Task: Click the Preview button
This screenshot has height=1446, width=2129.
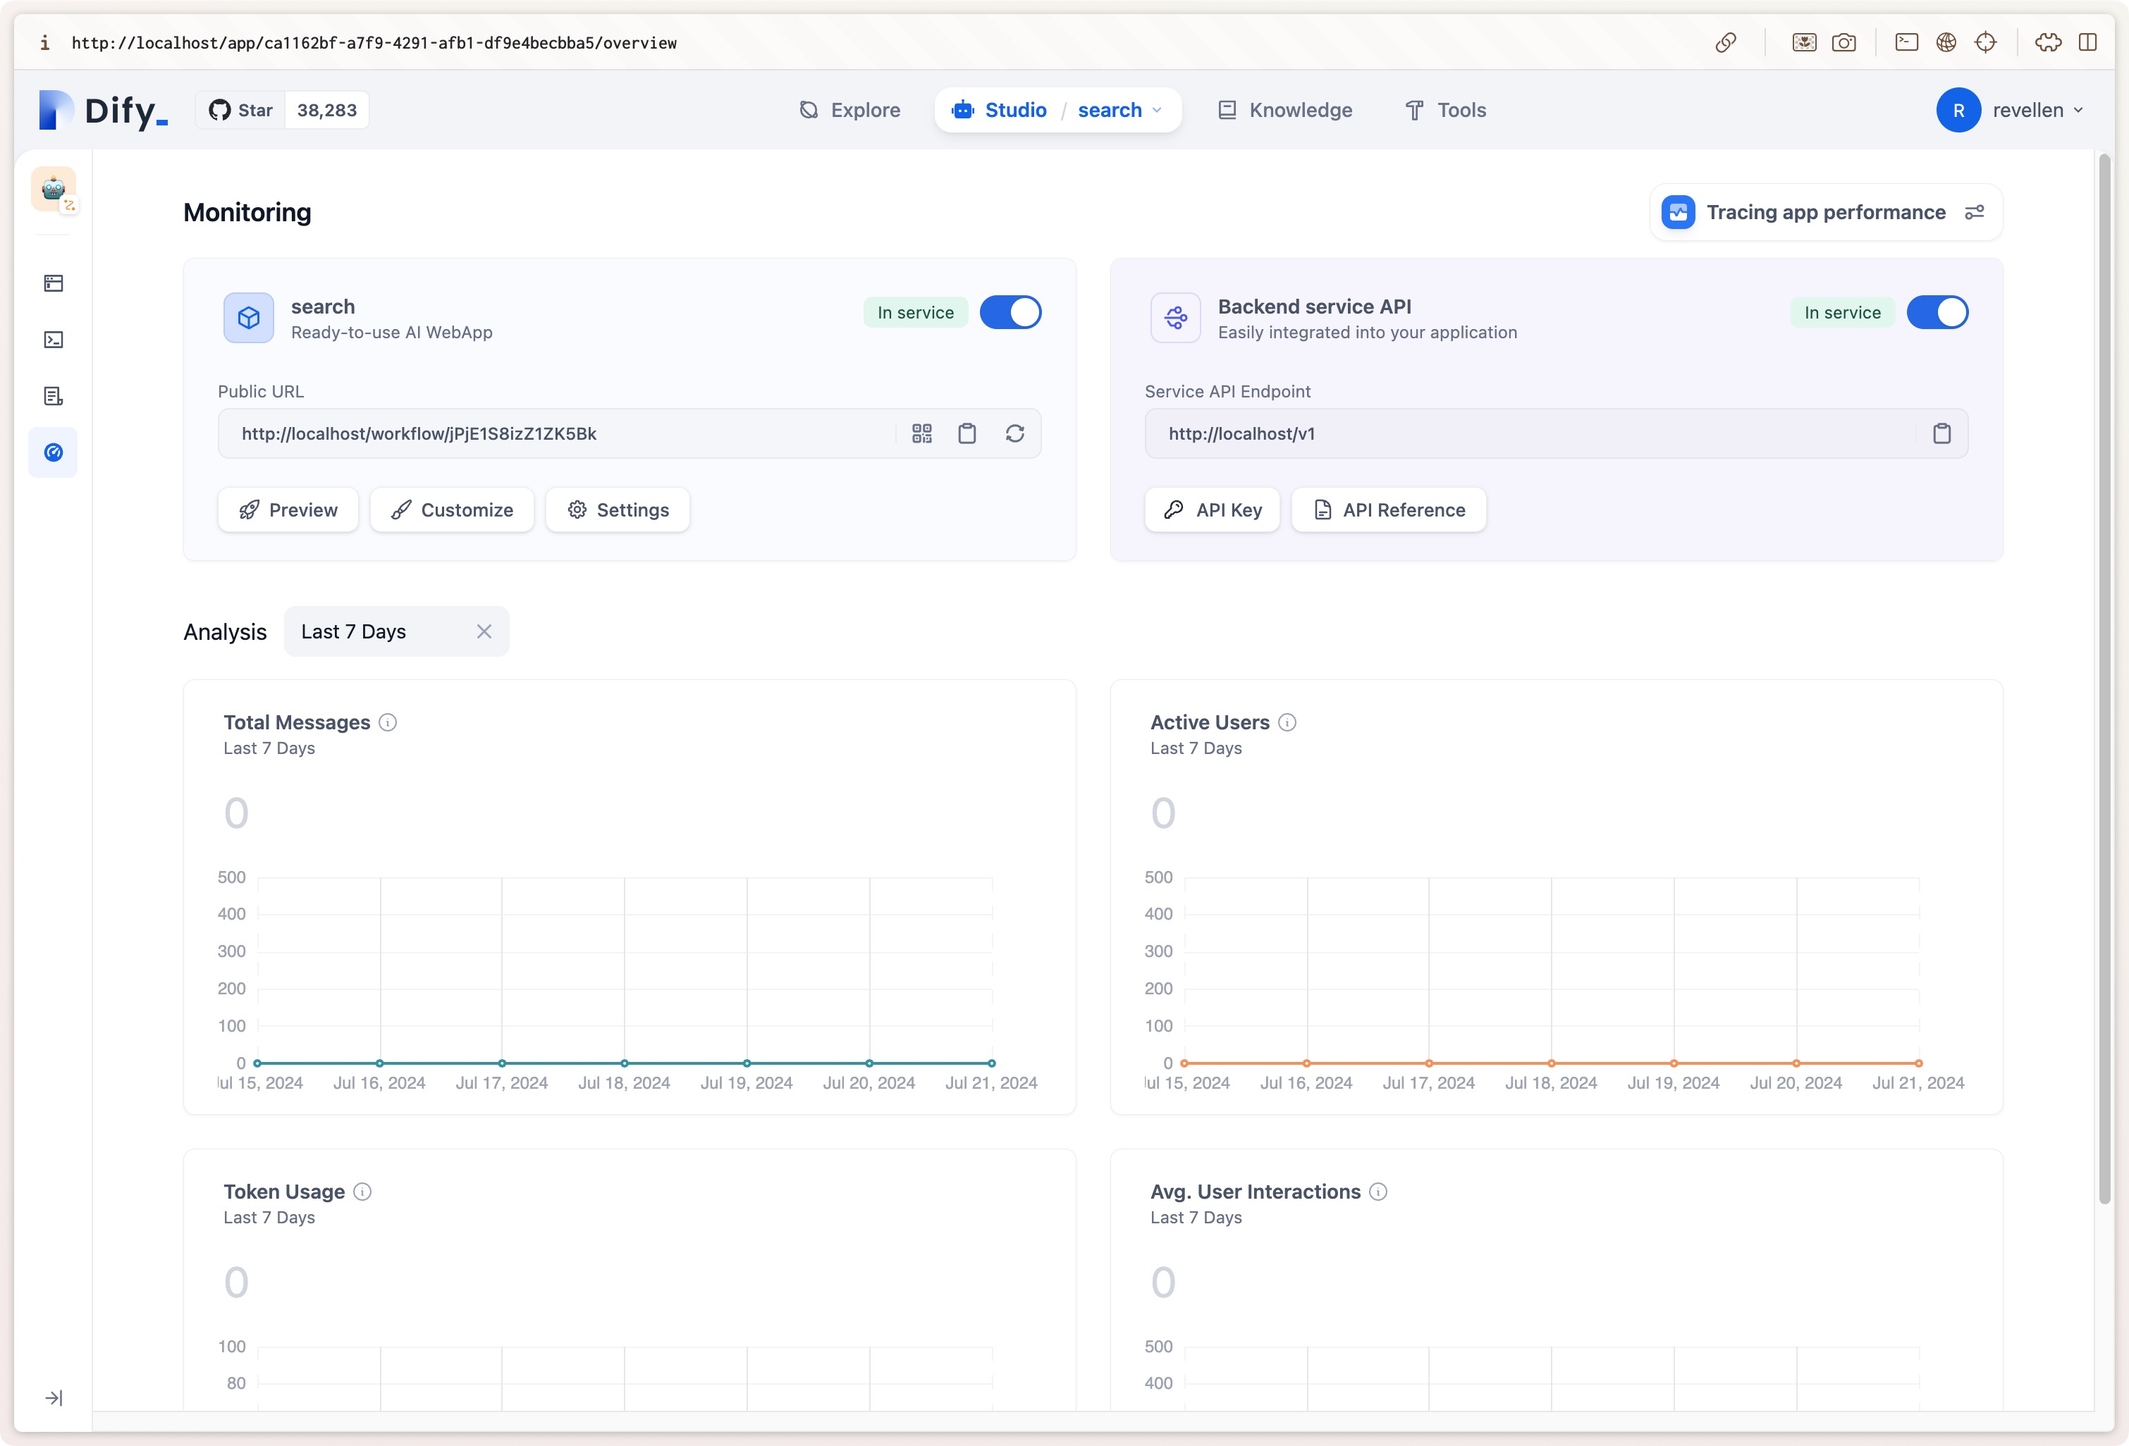Action: point(288,509)
